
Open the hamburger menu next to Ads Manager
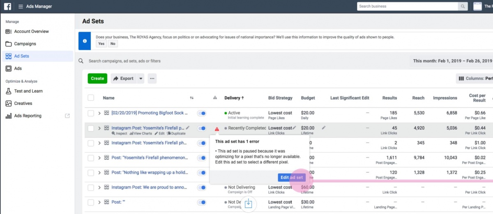point(21,7)
